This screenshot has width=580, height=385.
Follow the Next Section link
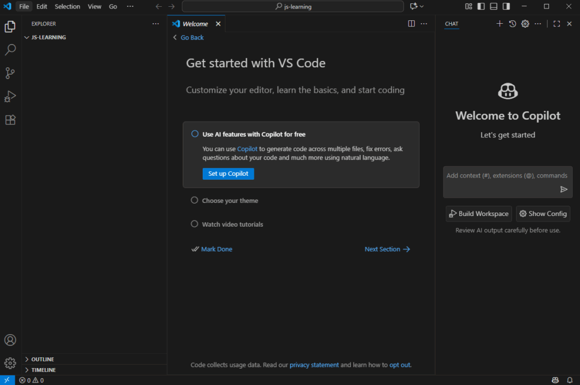click(x=387, y=249)
